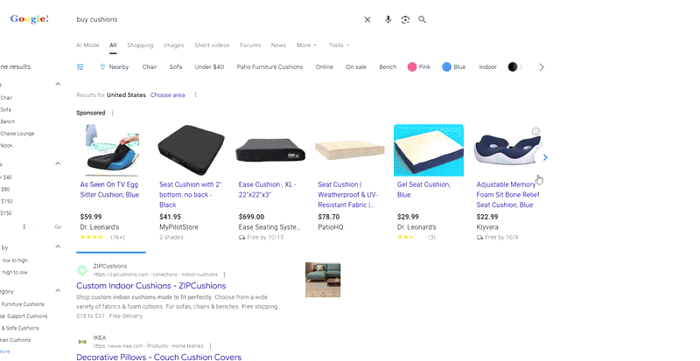
Task: Open search by image via the camera lens icon
Action: coord(405,19)
